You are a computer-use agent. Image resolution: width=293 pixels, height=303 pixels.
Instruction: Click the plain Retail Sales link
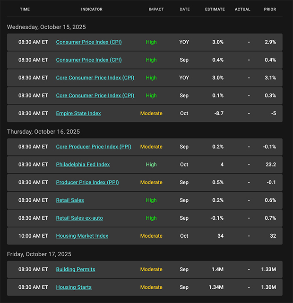coord(70,200)
